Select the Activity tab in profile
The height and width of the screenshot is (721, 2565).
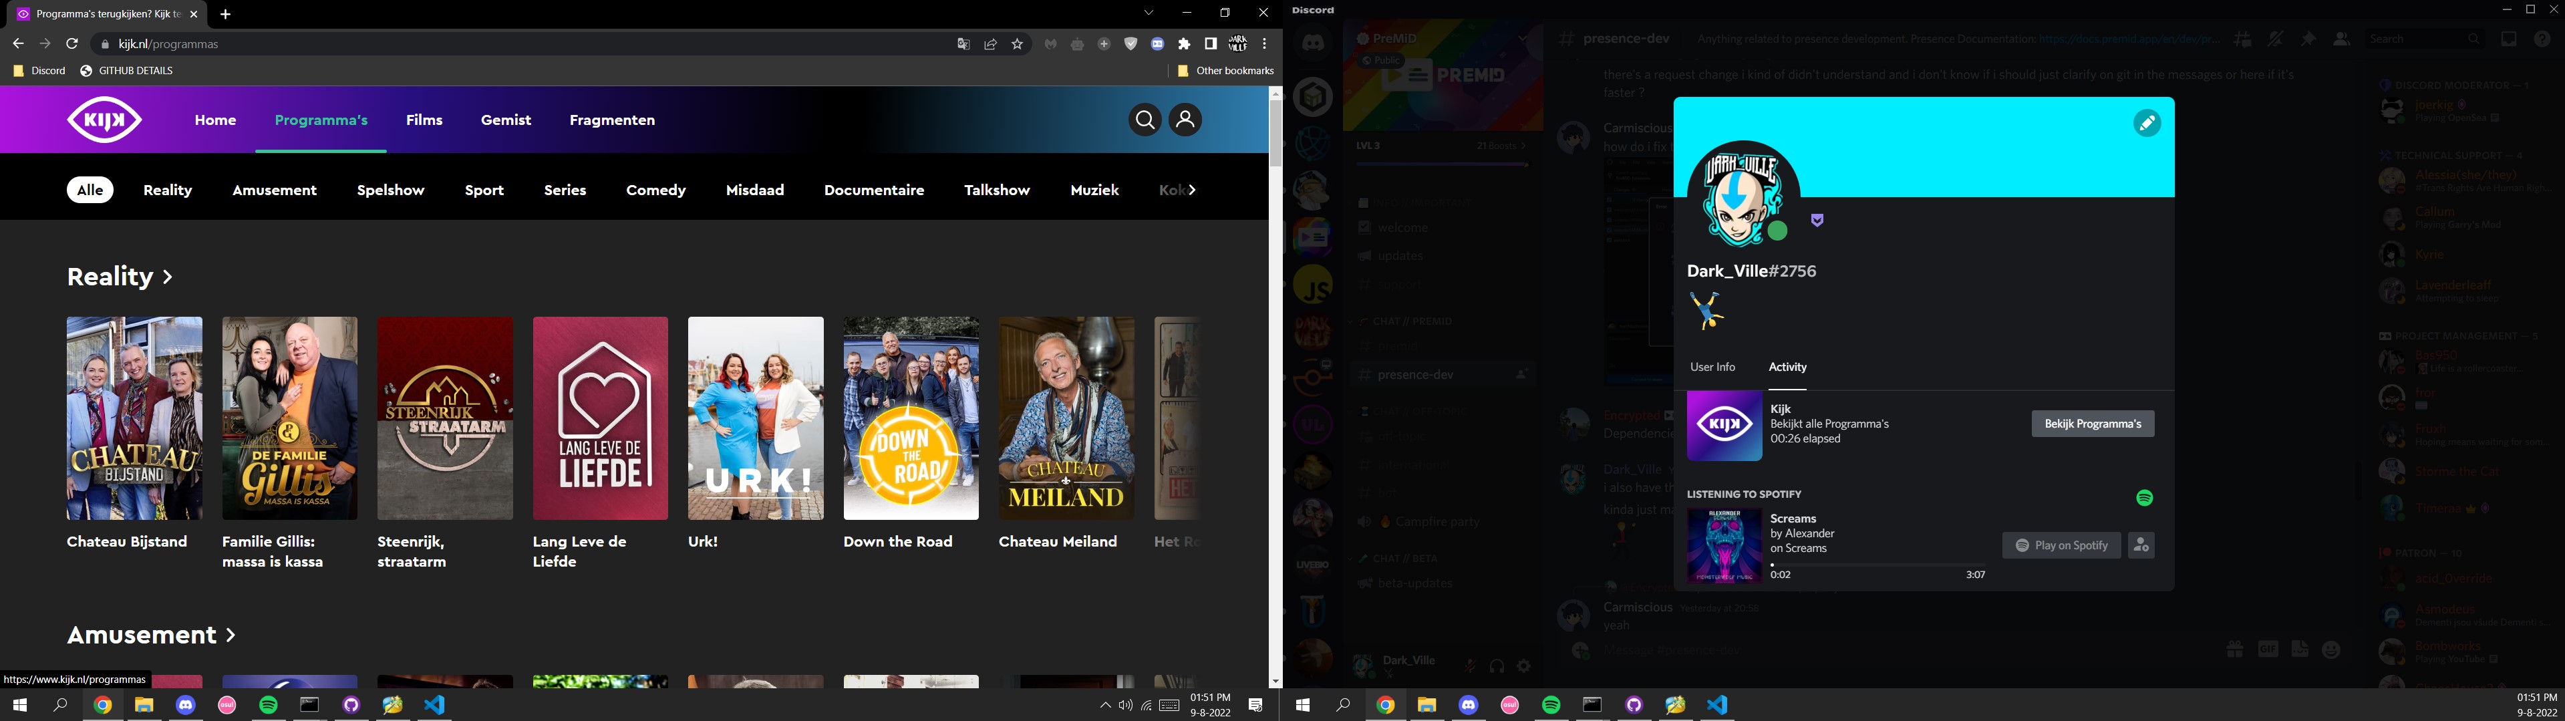tap(1787, 368)
